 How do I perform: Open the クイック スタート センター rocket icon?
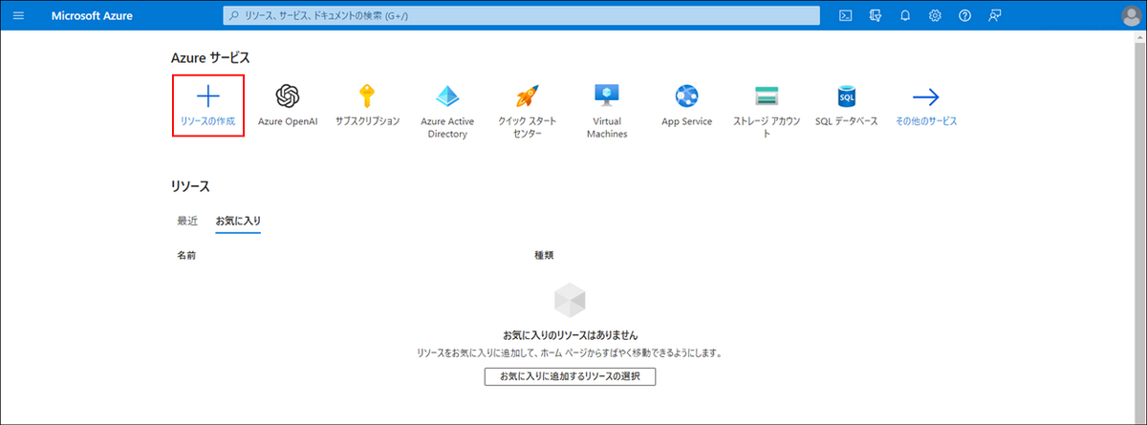click(x=528, y=96)
